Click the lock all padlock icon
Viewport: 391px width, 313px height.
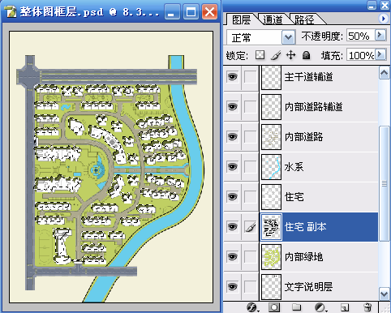(x=306, y=55)
